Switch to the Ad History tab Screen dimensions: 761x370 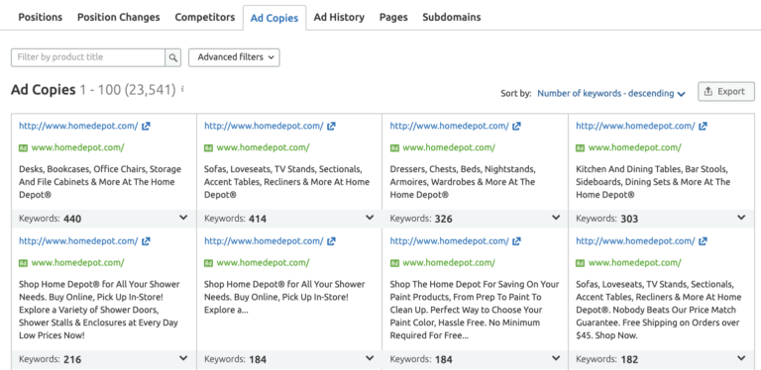(x=339, y=17)
